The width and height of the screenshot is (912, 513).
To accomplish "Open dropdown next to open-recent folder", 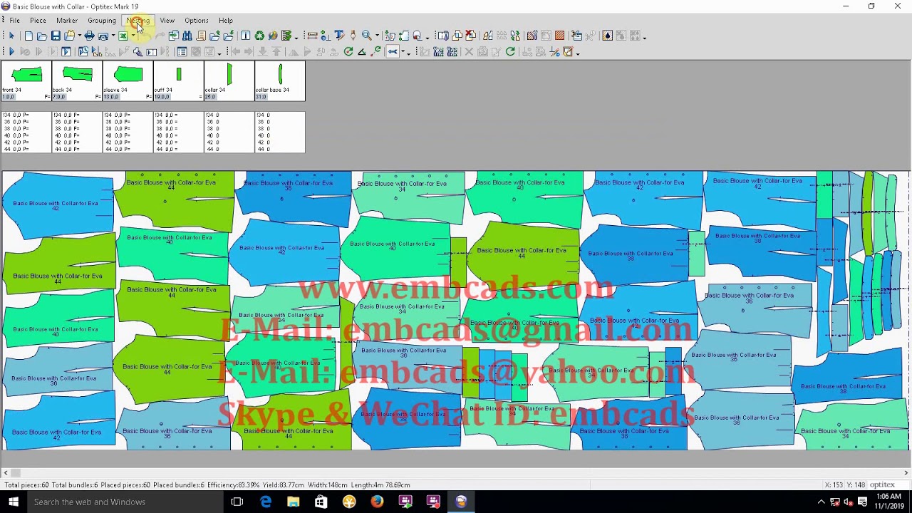I will tap(80, 36).
